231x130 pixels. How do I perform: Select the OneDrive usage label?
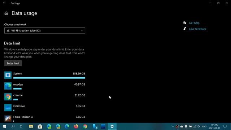(19, 106)
